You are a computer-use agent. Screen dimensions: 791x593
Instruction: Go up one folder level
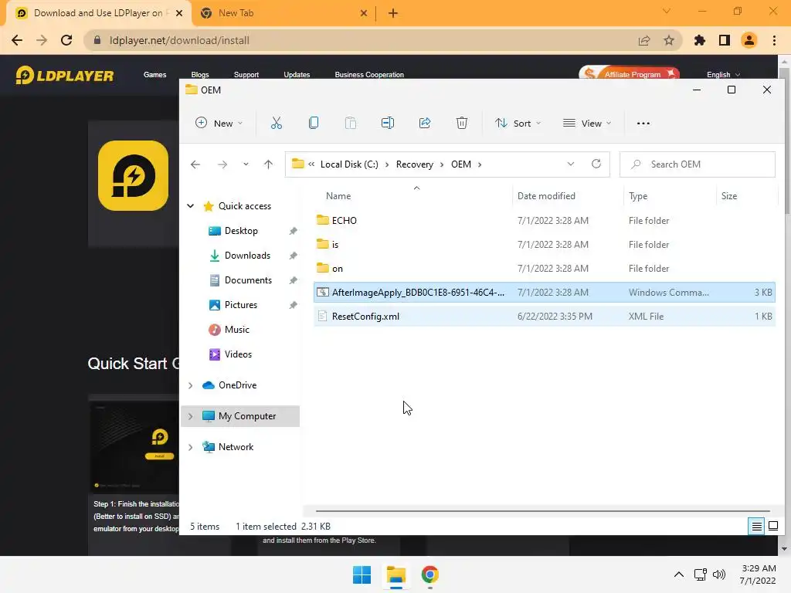point(268,164)
